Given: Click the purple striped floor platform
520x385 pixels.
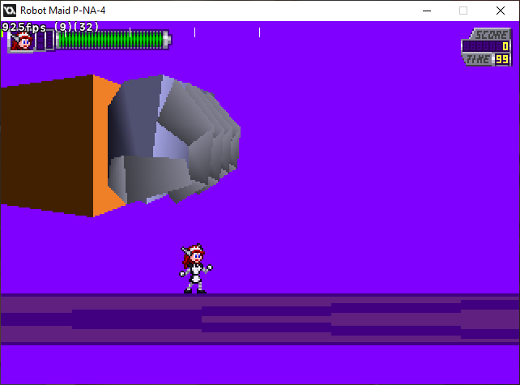Looking at the screenshot, I should coord(260,319).
